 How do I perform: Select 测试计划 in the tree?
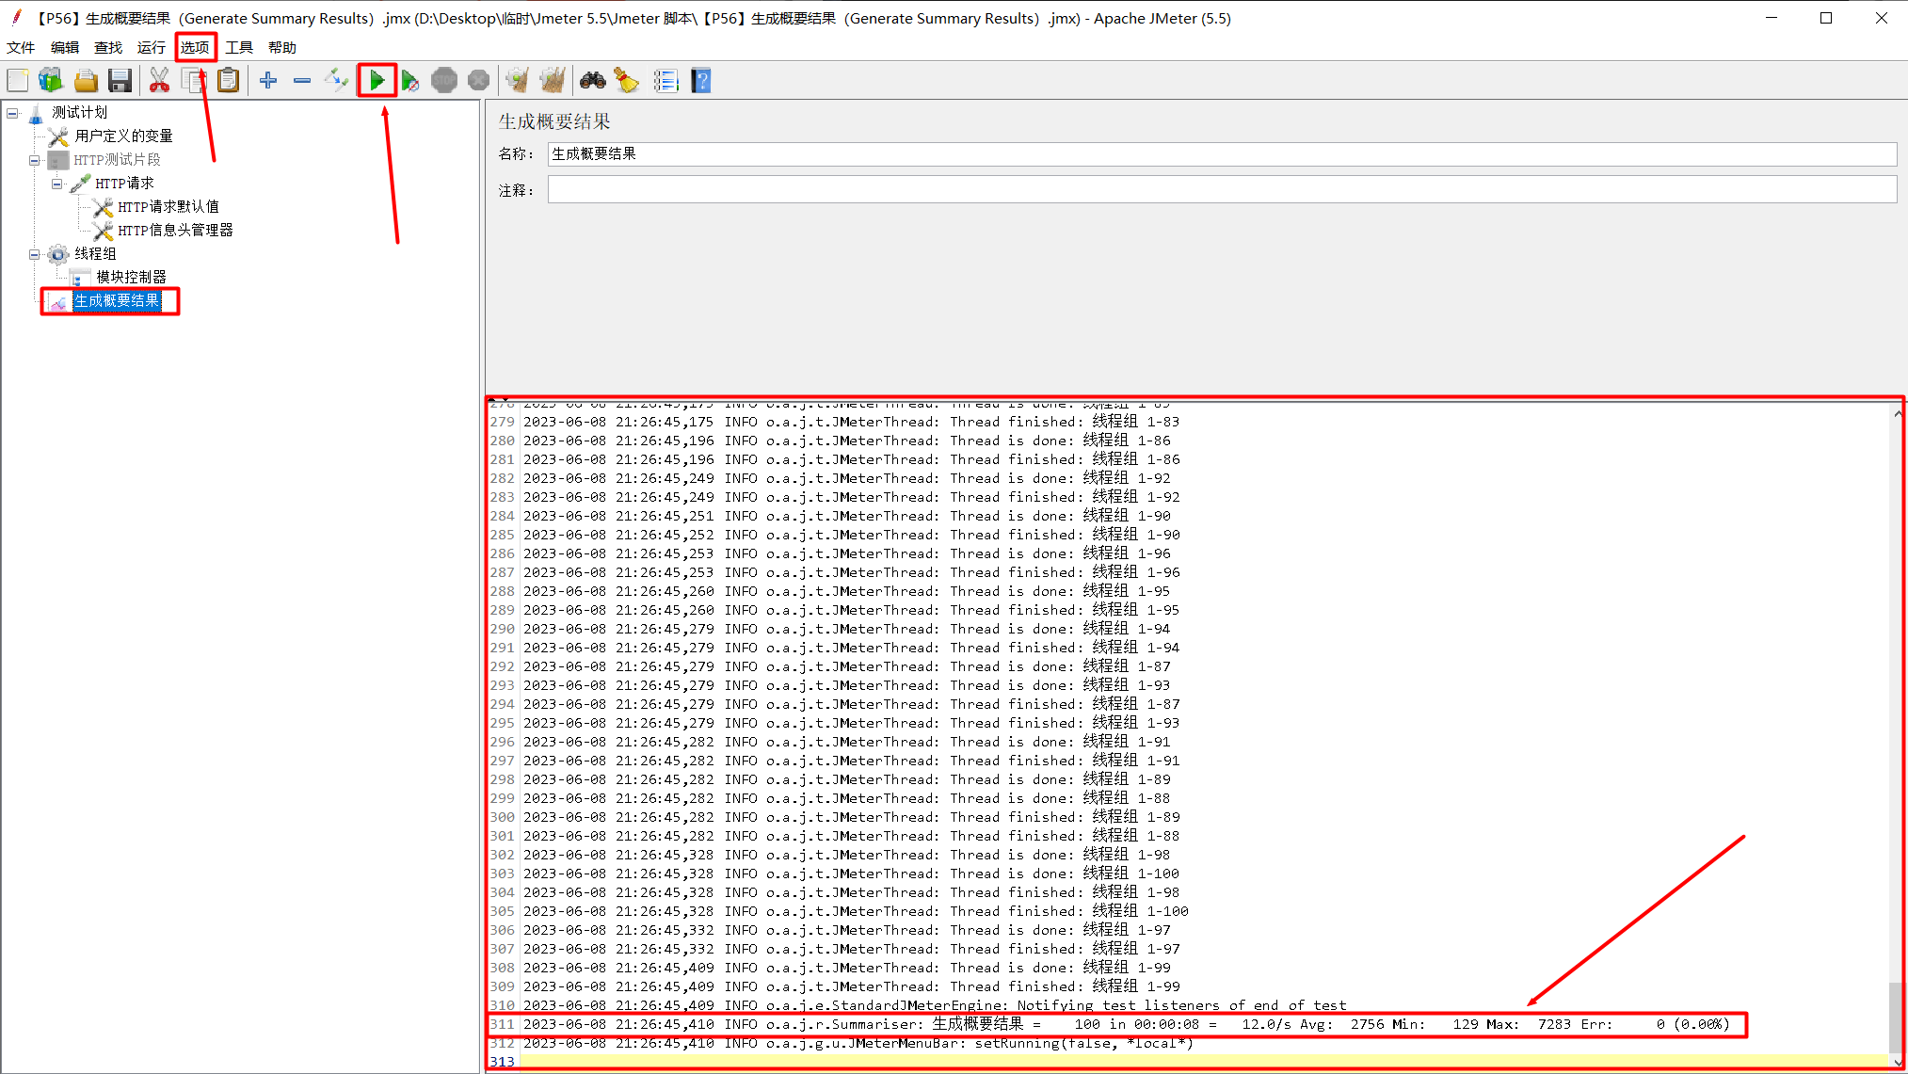coord(79,113)
